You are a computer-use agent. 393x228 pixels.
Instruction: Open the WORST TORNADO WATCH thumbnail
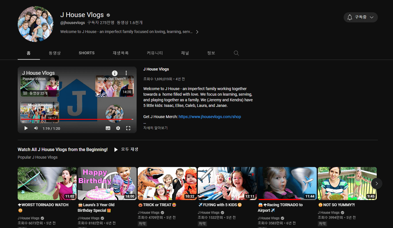(47, 184)
